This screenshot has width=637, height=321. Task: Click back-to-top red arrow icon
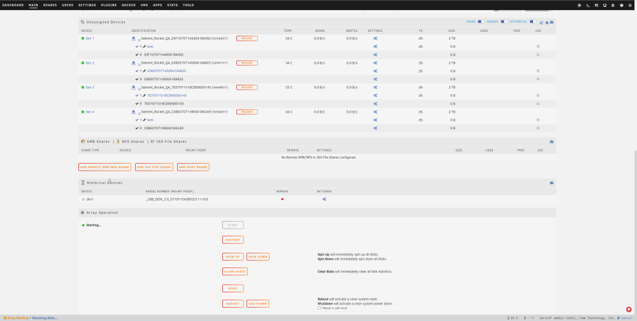pos(629,310)
